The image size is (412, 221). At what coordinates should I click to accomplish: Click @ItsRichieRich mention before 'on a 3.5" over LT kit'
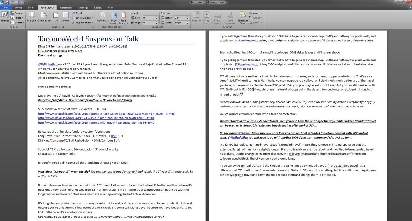pyautogui.click(x=48, y=64)
